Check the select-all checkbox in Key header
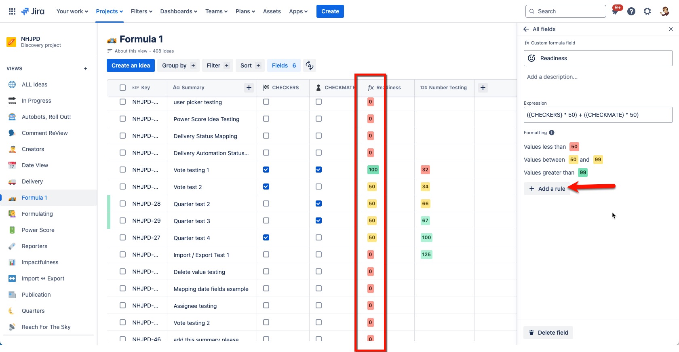The image size is (679, 352). tap(123, 88)
